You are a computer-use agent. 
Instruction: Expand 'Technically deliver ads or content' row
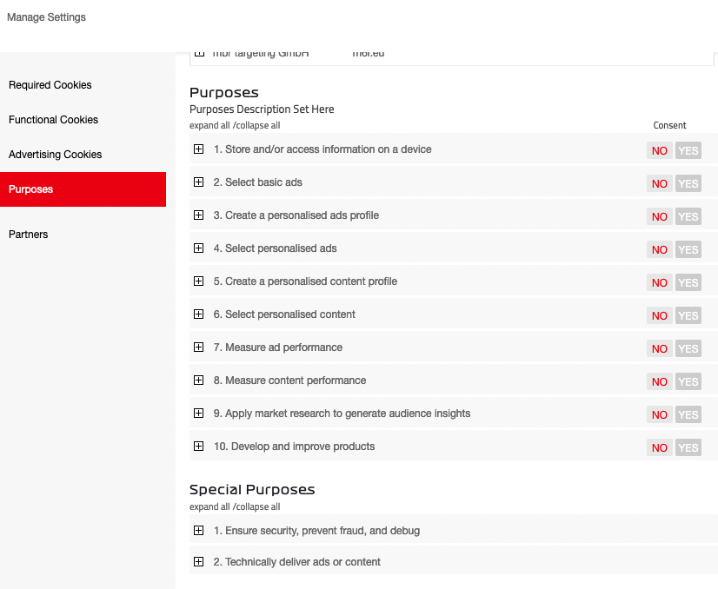click(198, 562)
